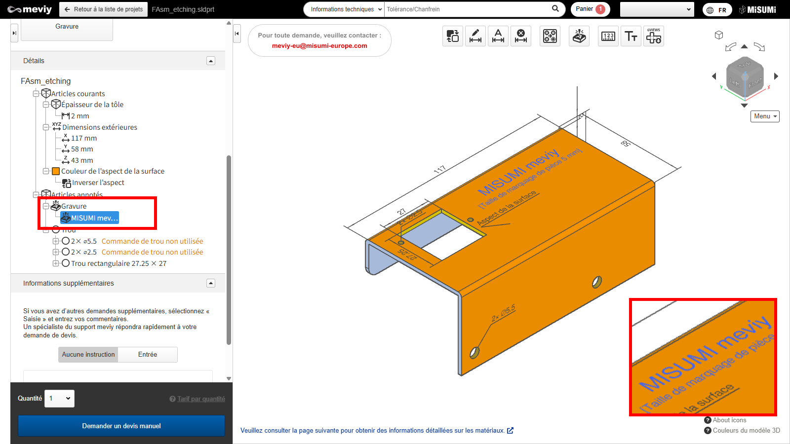Expand the 2× ⌀5.5 hole tree node
The height and width of the screenshot is (444, 790).
point(56,241)
